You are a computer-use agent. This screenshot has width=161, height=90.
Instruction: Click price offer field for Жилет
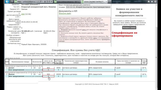pos(48,70)
